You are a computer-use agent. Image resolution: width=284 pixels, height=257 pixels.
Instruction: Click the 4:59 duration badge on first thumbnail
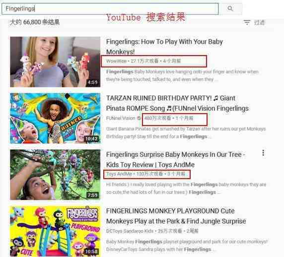(92, 82)
